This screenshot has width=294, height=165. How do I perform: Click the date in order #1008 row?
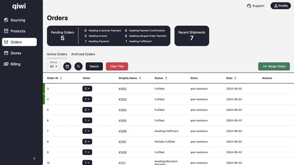click(234, 152)
